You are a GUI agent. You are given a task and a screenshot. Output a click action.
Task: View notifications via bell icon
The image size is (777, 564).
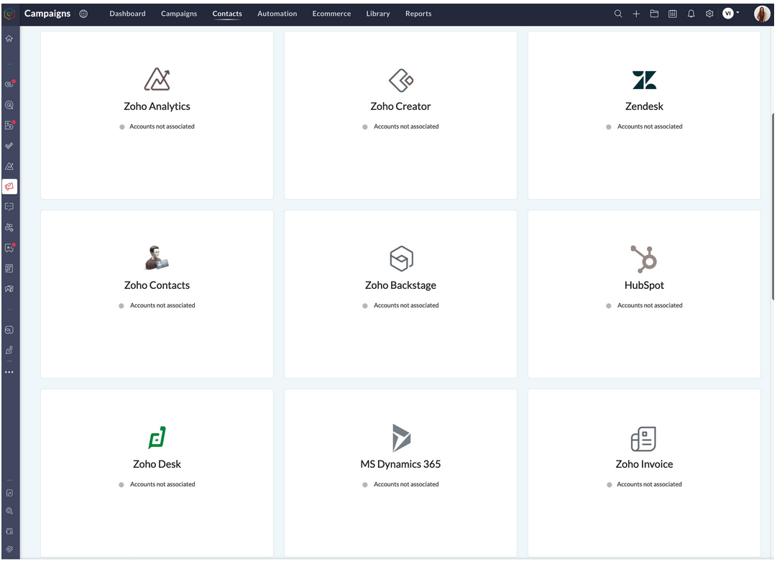coord(691,14)
